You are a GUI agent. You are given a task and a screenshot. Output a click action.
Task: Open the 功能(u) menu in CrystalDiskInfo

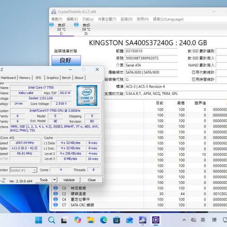point(88,19)
